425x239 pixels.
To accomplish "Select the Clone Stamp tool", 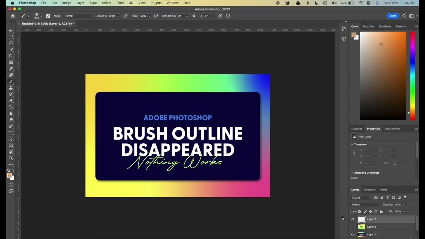I will (x=11, y=88).
